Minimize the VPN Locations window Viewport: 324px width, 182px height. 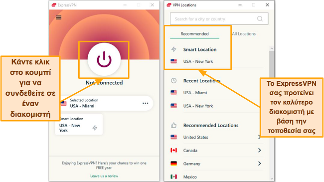pyautogui.click(x=240, y=5)
